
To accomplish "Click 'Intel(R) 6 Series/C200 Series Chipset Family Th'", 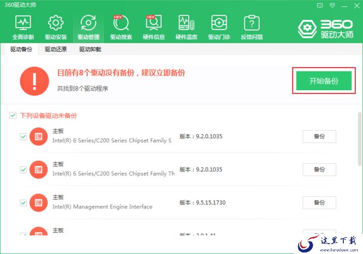I will [114, 174].
